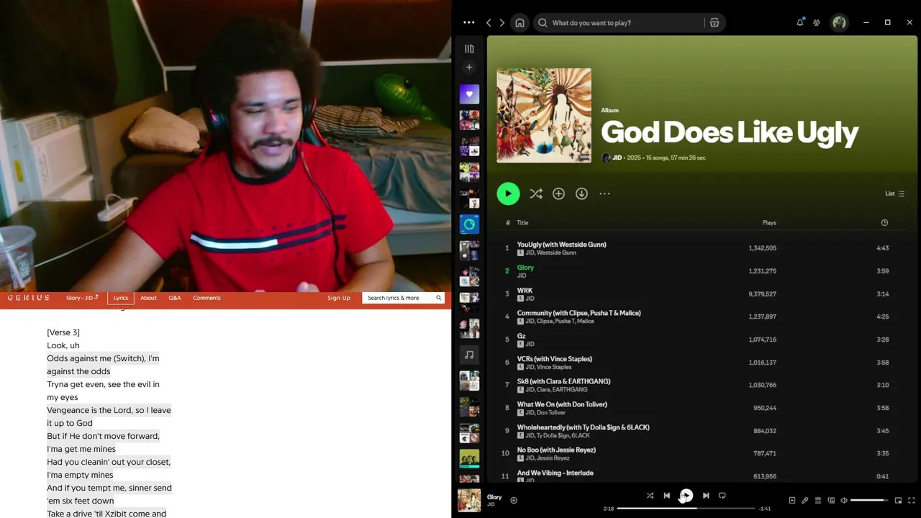The height and width of the screenshot is (518, 921).
Task: Open Don Toliver artist link on track 8
Action: click(x=551, y=413)
